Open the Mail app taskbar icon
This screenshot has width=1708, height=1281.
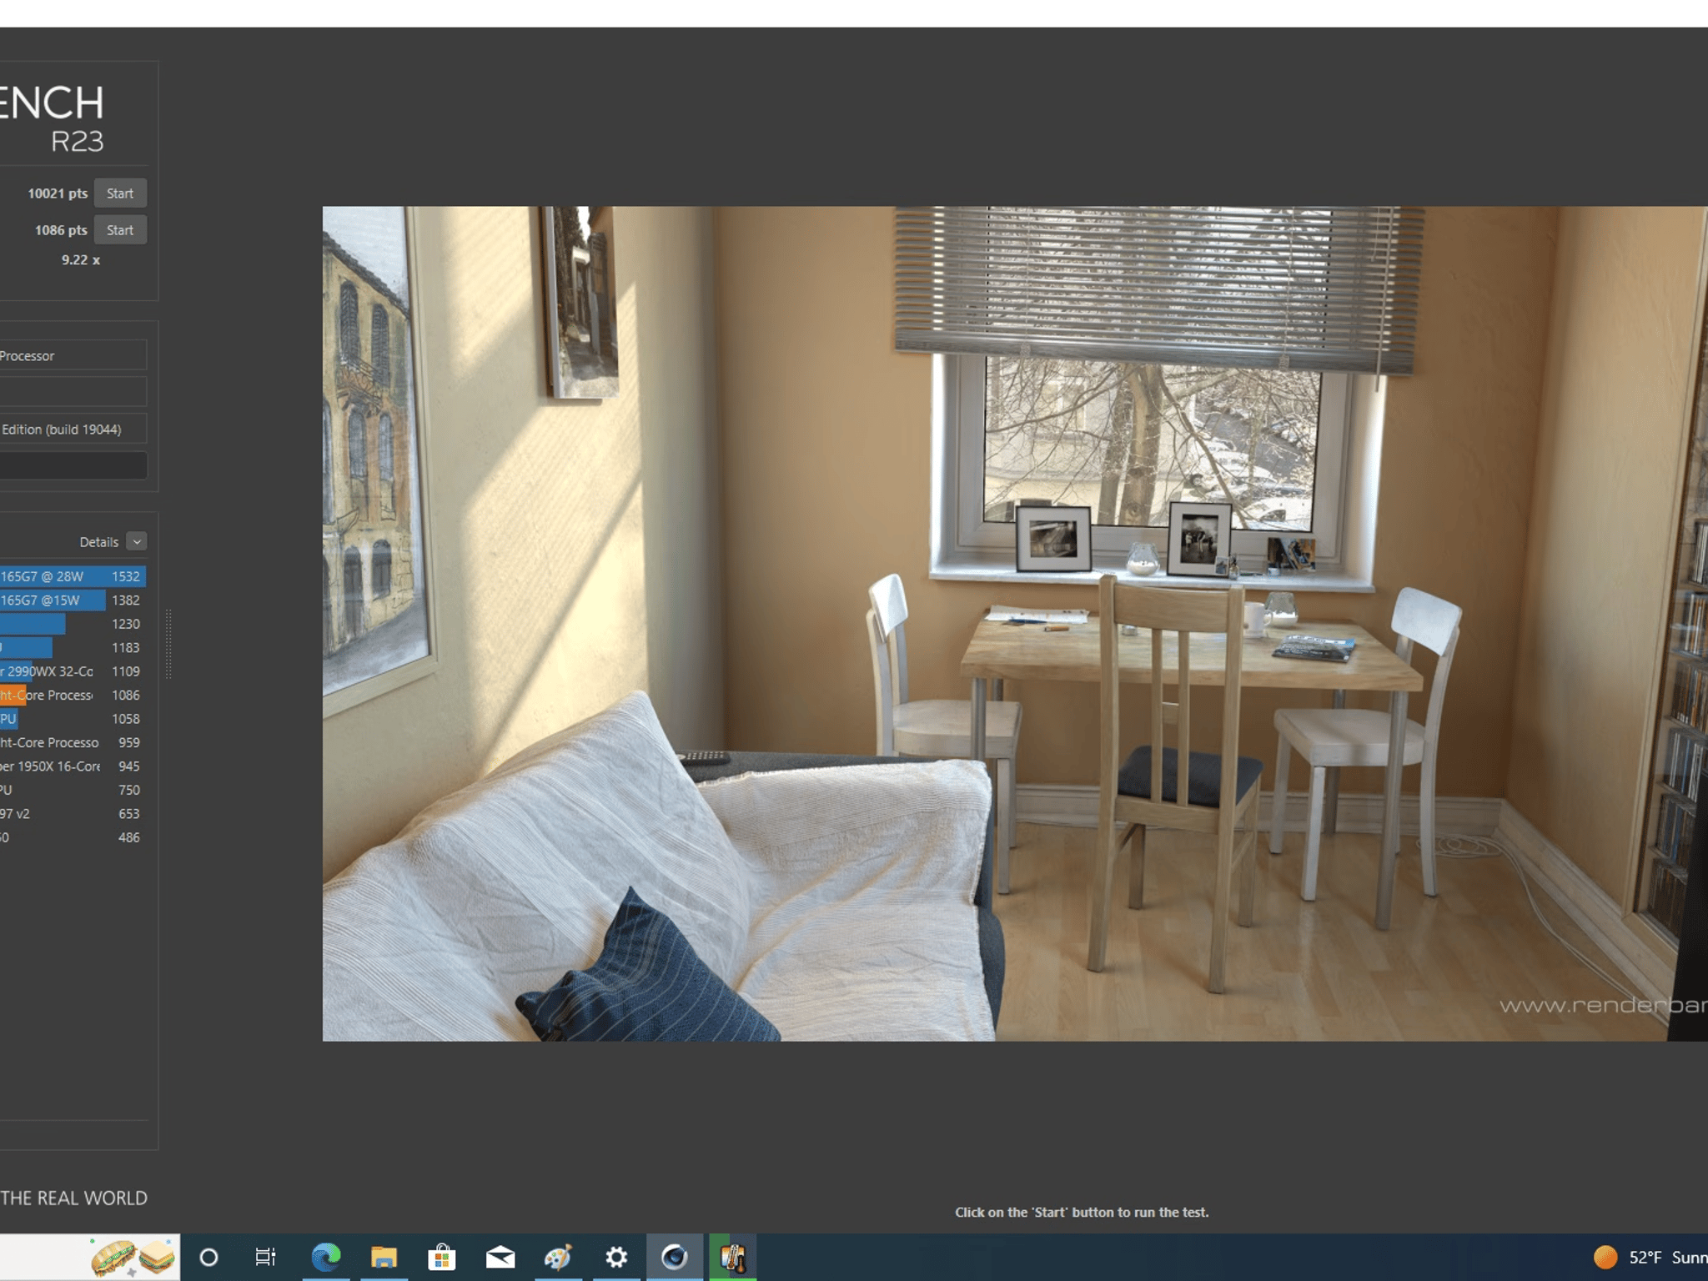click(500, 1257)
